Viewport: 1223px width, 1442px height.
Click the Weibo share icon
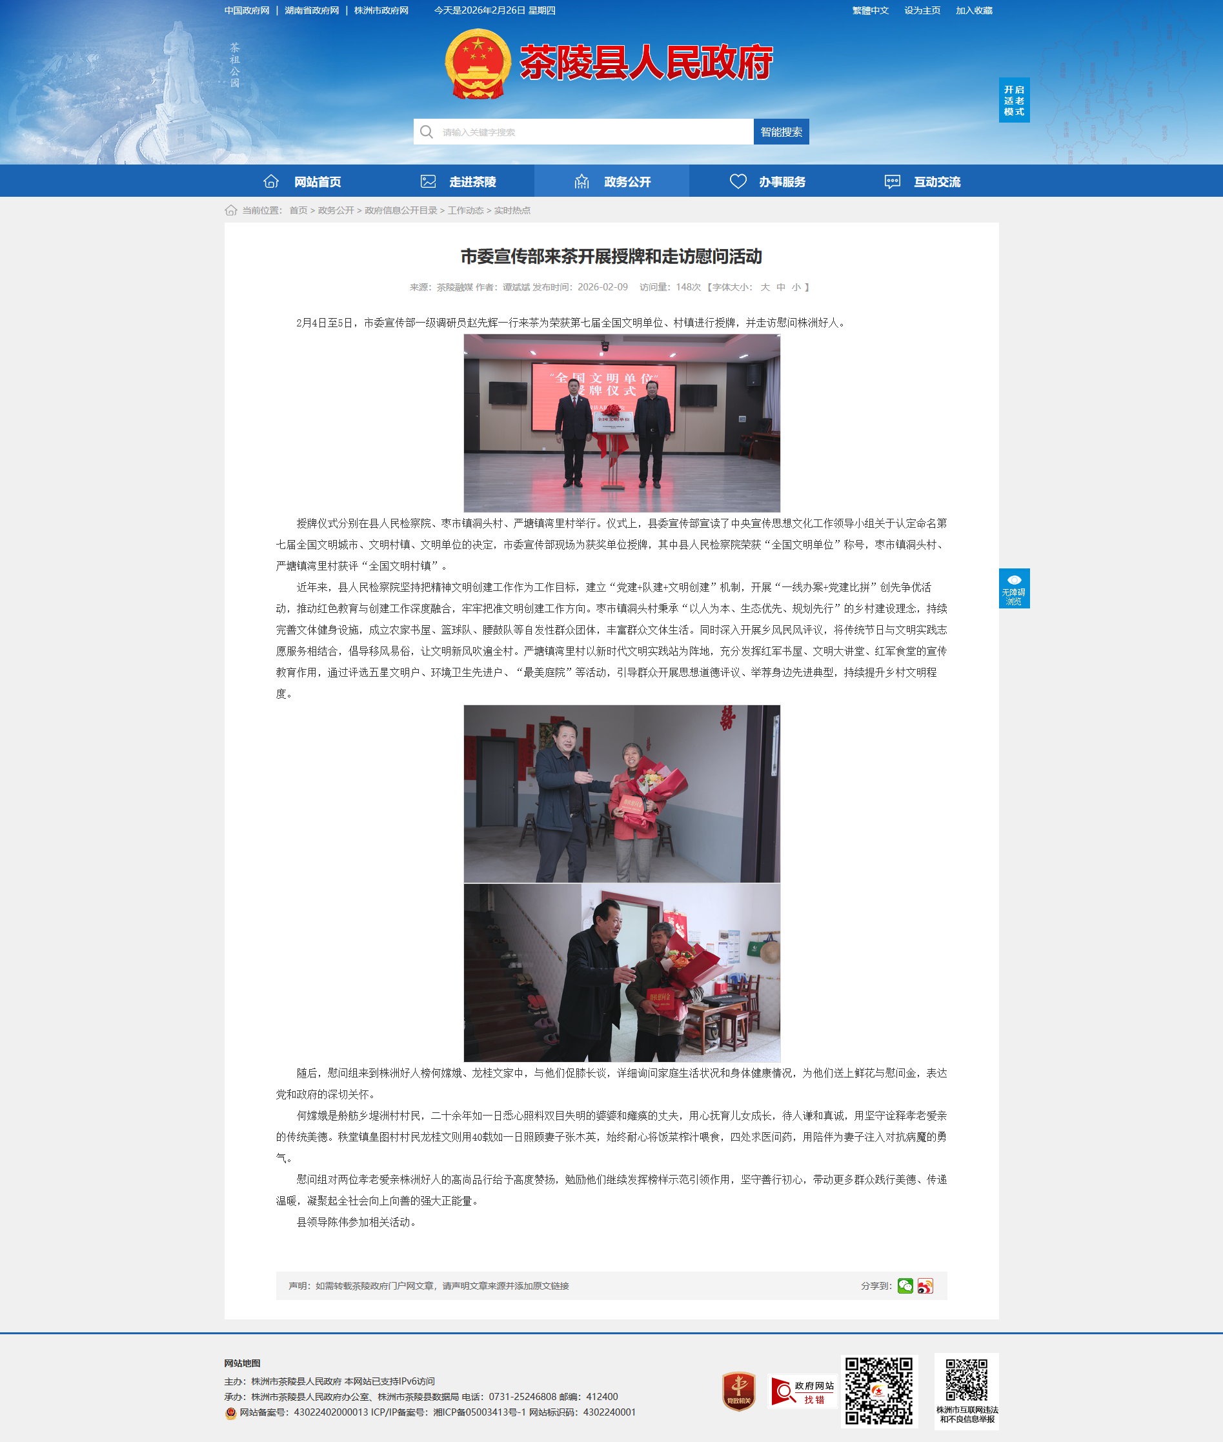tap(925, 1286)
